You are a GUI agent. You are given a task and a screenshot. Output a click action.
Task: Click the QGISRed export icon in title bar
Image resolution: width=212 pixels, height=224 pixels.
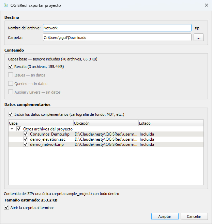pos(6,5)
